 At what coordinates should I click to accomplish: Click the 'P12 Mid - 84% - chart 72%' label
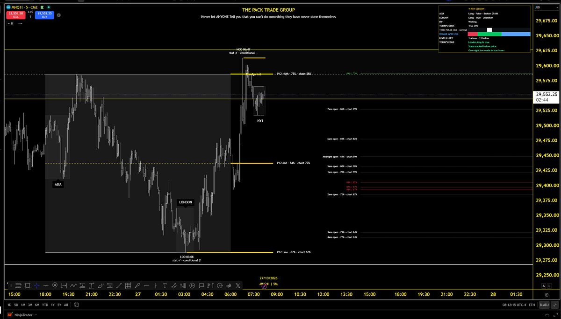coord(293,163)
